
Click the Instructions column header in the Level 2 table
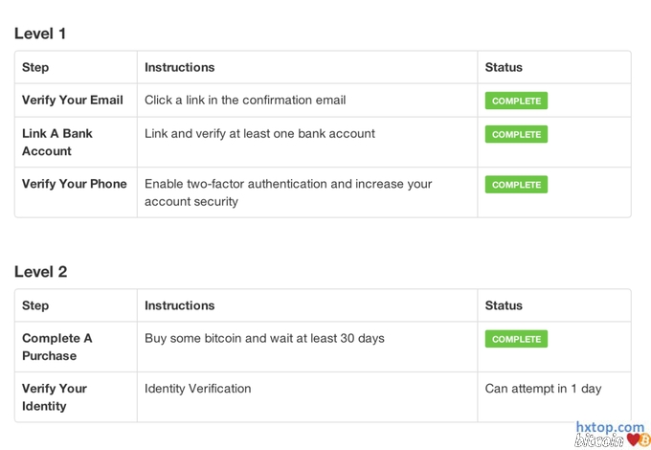[x=179, y=305]
